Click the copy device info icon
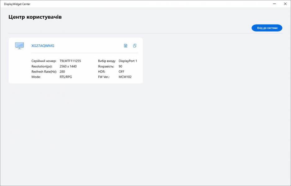Viewport: 291px width, 186px height. coord(135,46)
